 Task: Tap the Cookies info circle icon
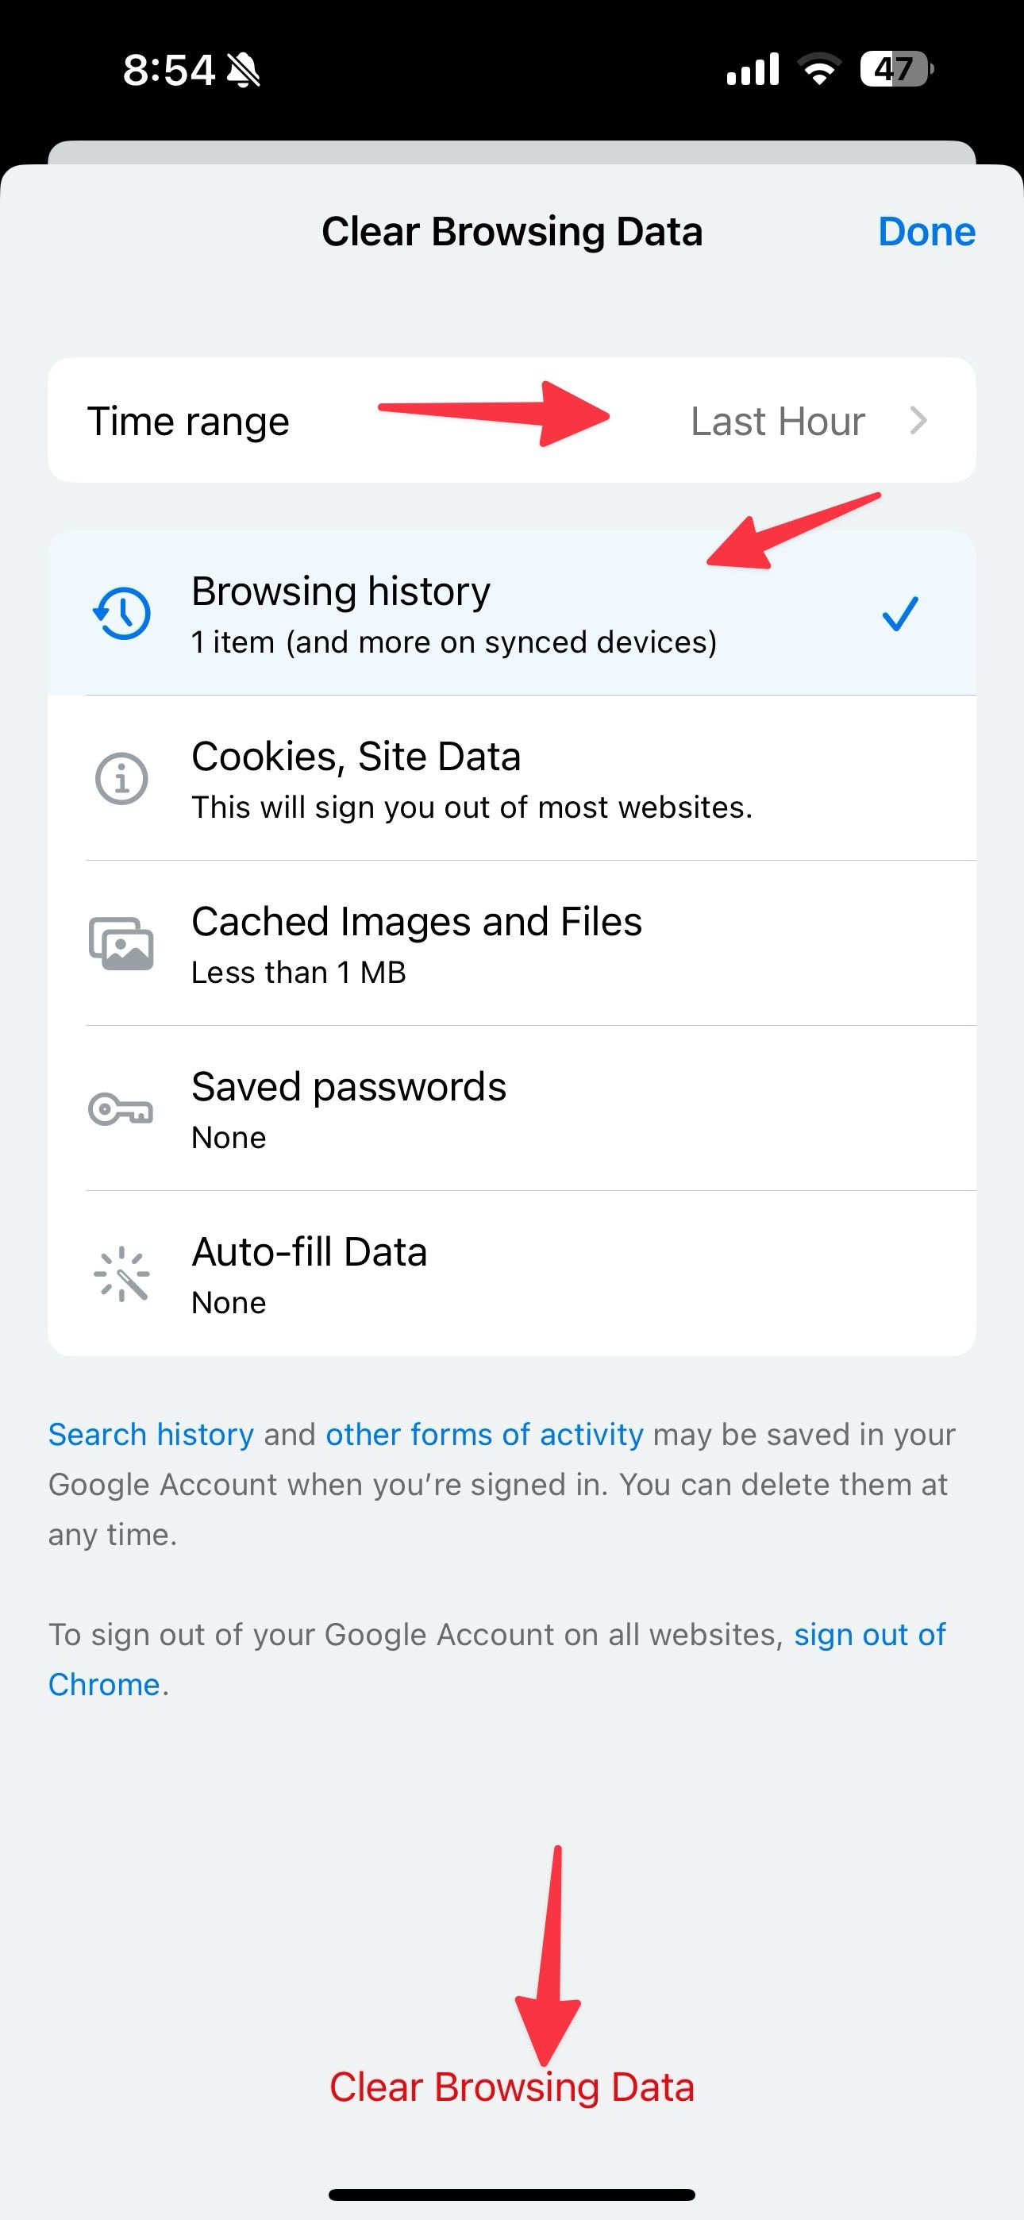coord(121,779)
